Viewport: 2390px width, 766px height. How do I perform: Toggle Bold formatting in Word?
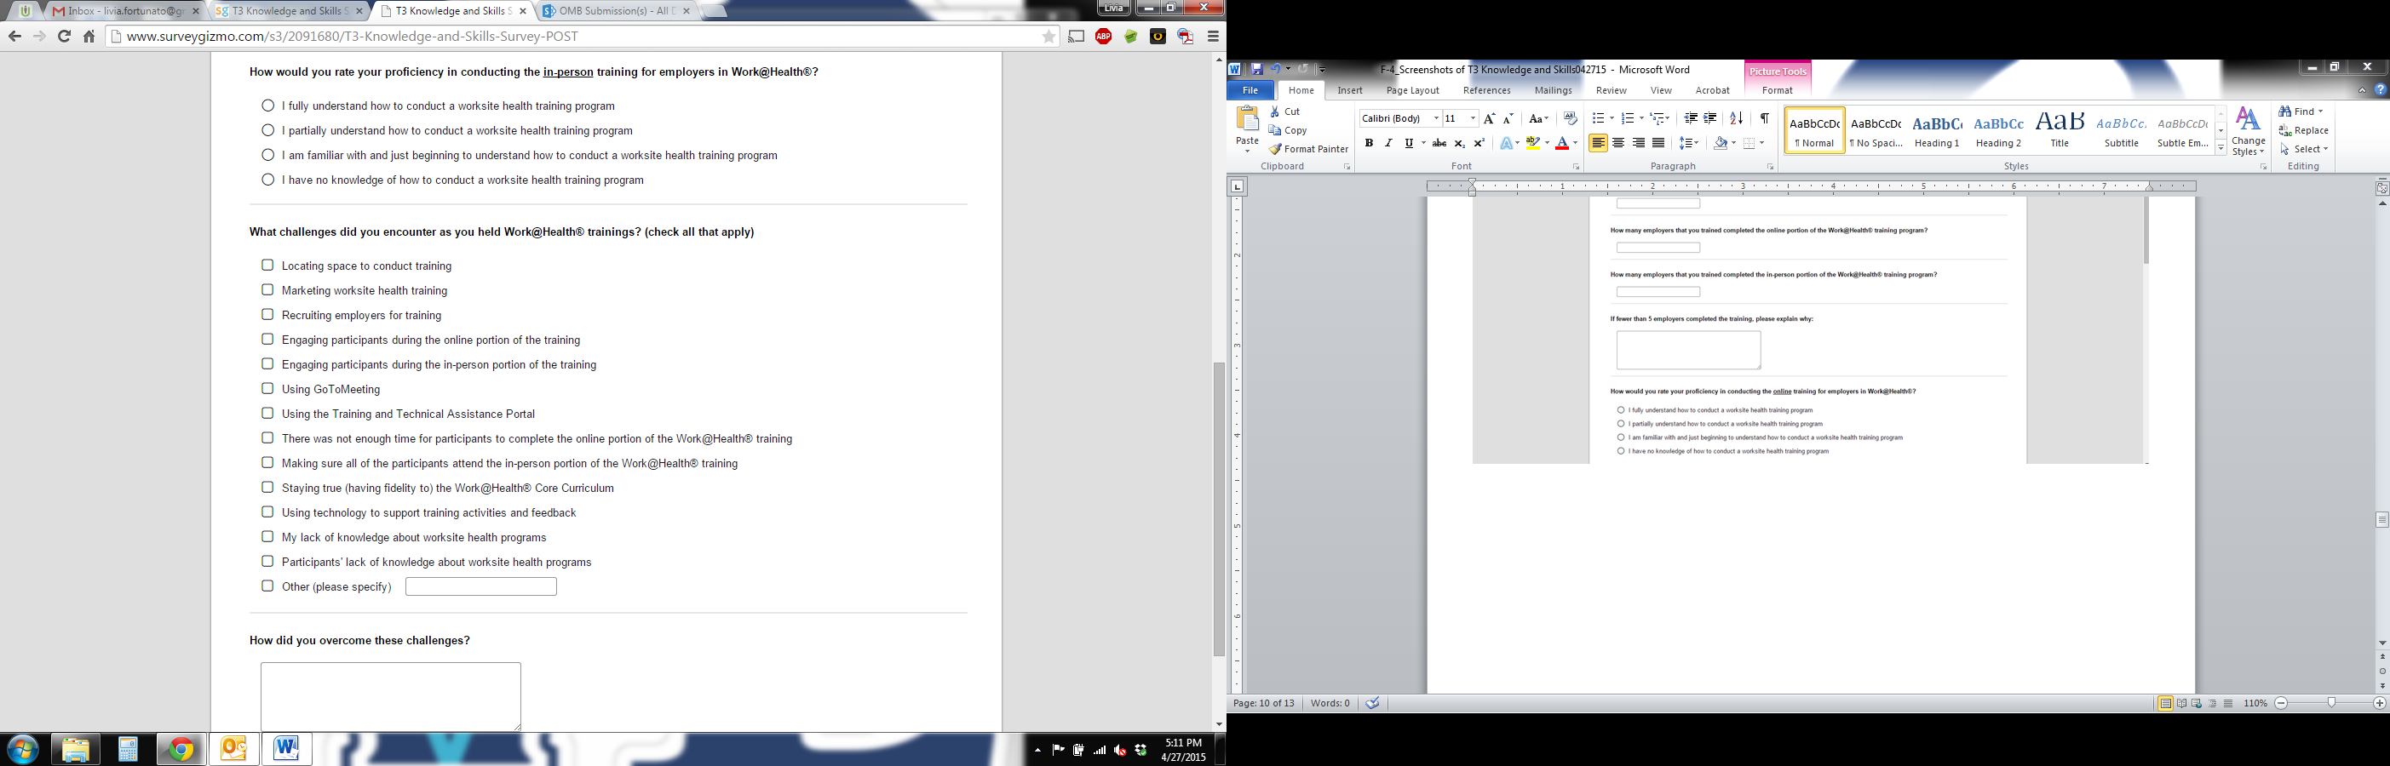point(1369,143)
